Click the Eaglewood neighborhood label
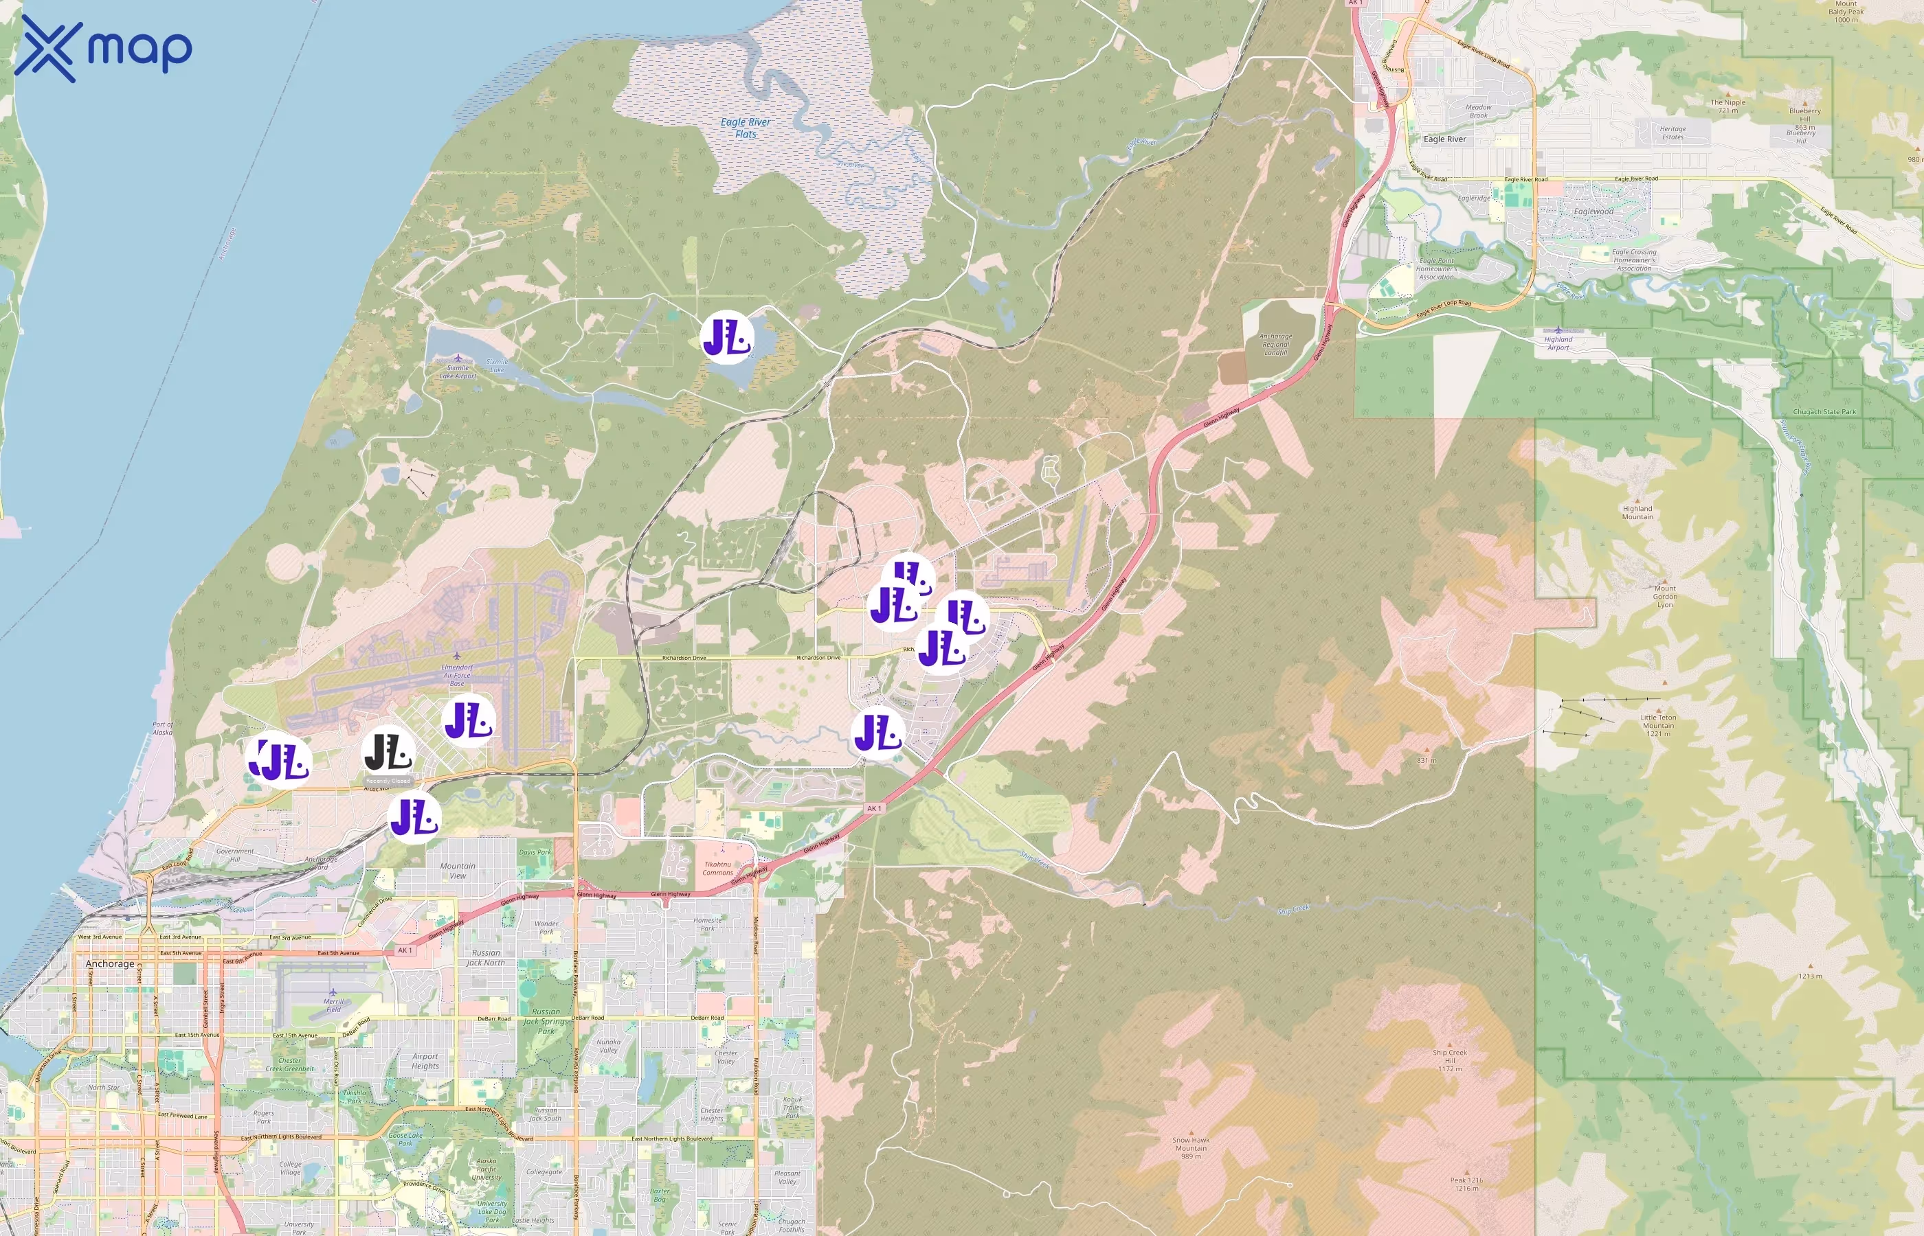 click(1593, 211)
